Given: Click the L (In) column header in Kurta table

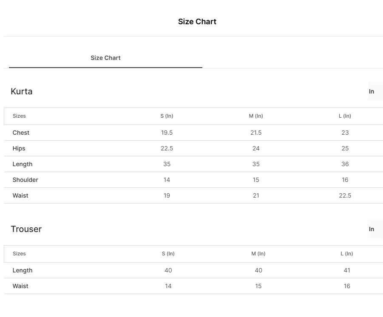Looking at the screenshot, I should (345, 116).
